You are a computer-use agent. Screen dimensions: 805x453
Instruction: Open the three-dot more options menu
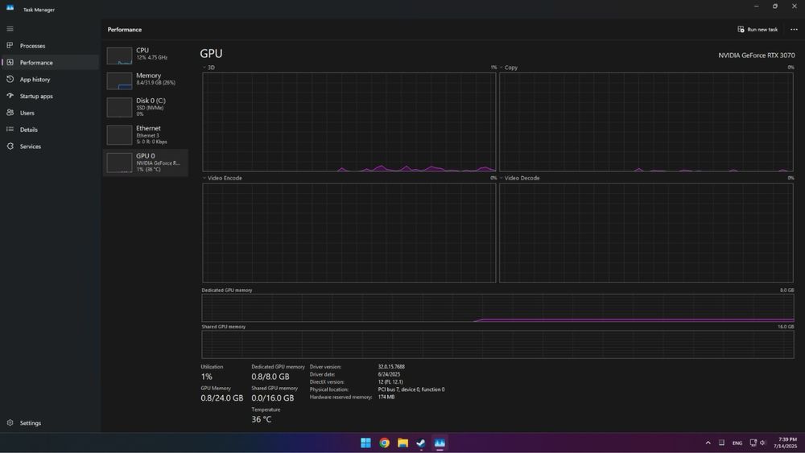[x=794, y=29]
